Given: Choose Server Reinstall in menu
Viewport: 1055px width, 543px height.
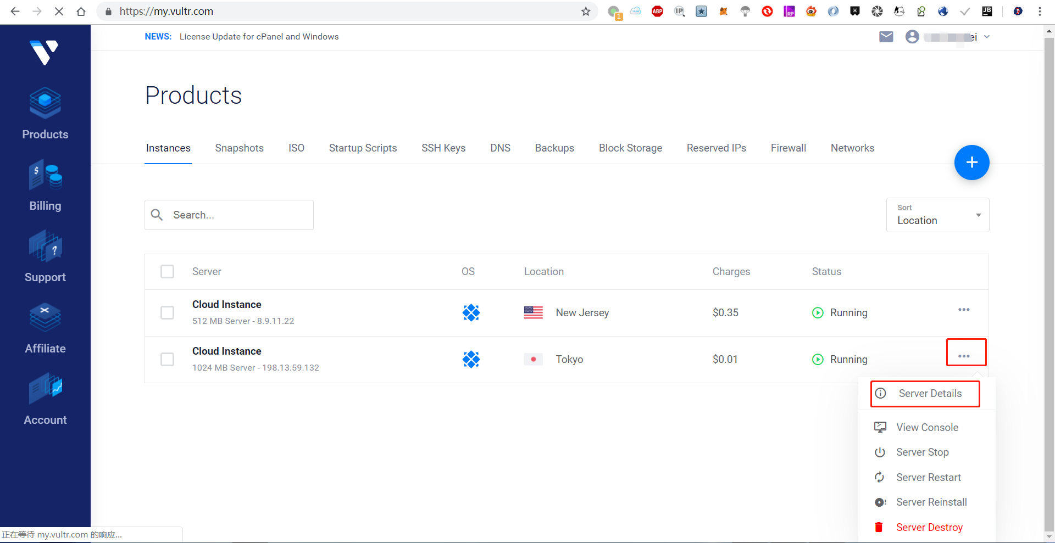Looking at the screenshot, I should 927,502.
